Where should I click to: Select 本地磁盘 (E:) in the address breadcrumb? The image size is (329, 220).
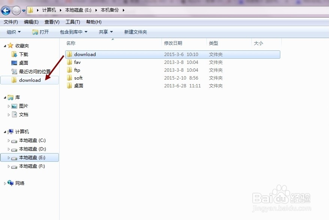pos(78,10)
